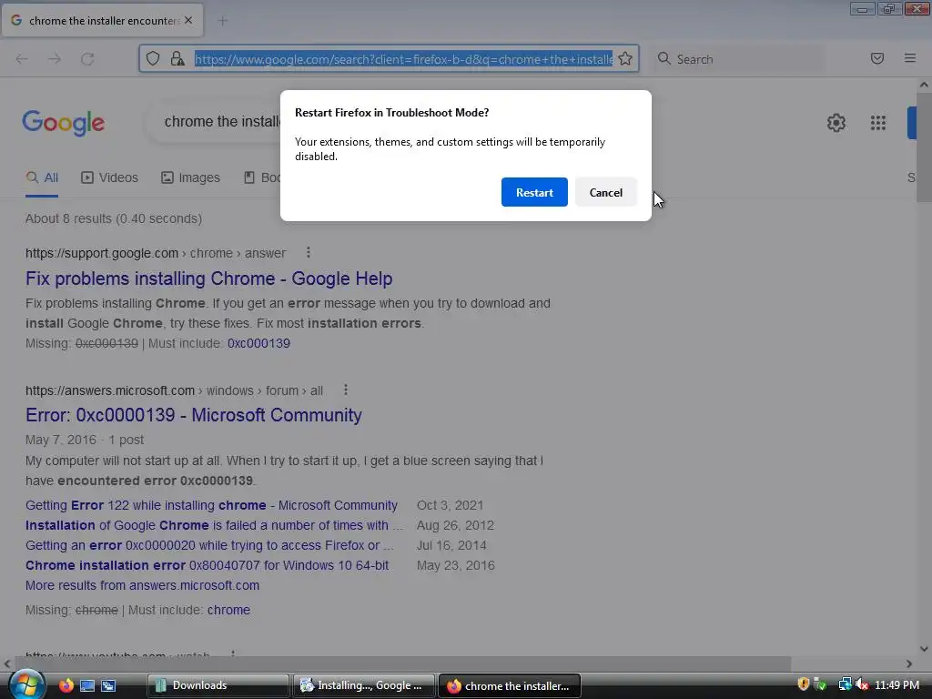Click the 'Must include: chrome' link

tap(228, 610)
